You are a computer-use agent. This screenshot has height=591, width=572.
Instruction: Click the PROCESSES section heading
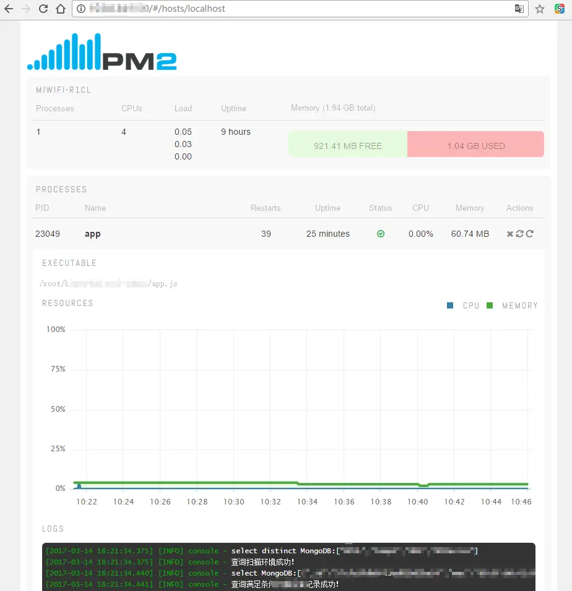pyautogui.click(x=61, y=190)
